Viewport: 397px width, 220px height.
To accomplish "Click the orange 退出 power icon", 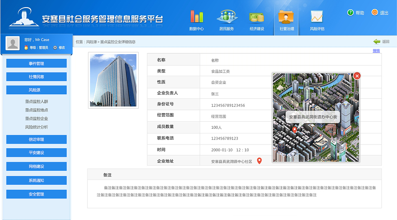I will point(375,12).
